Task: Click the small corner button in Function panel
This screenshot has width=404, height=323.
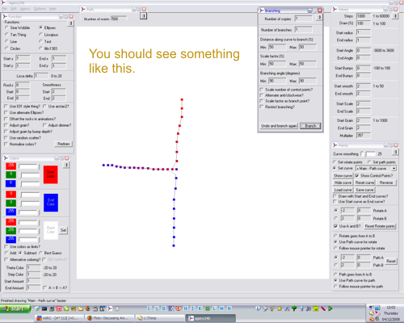Action: pos(70,23)
